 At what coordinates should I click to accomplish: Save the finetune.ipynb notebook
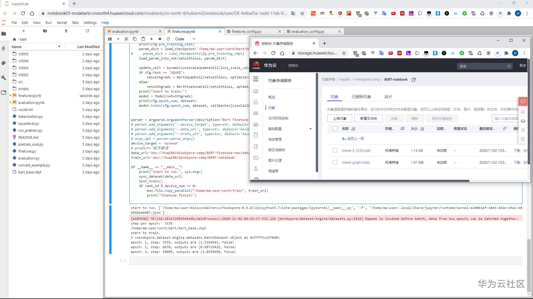coord(110,39)
